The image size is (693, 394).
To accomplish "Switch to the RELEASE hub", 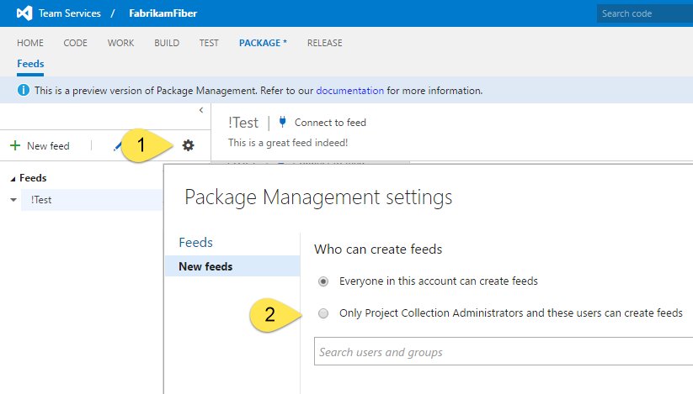I will (324, 43).
